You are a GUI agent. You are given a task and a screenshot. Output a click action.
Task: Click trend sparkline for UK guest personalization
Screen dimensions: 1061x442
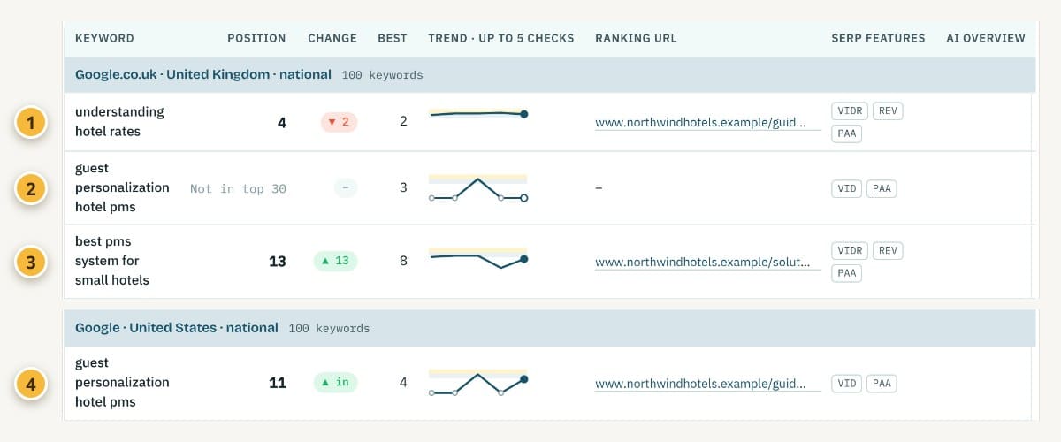point(477,188)
